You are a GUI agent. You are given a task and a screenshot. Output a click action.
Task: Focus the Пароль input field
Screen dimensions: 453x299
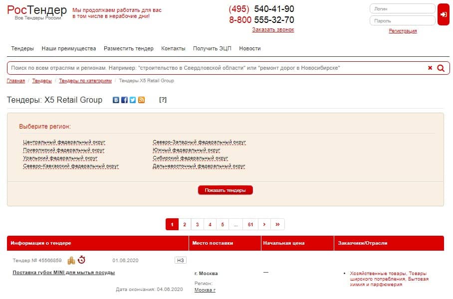tap(403, 20)
